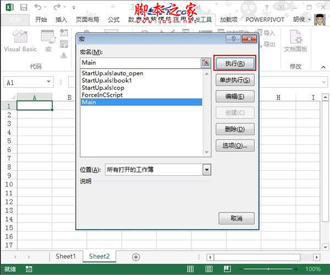Collapse the ribbon with the chevron

click(x=323, y=67)
